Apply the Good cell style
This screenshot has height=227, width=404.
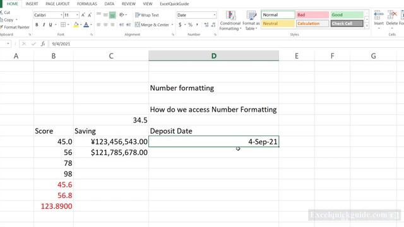click(347, 15)
